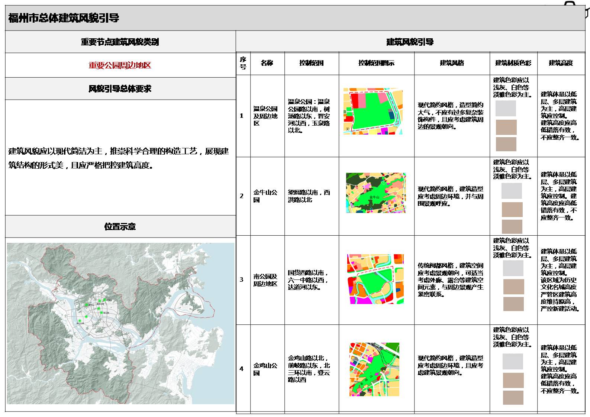Select the 建筑风貌引导 section header
590x417 pixels.
[x=410, y=42]
